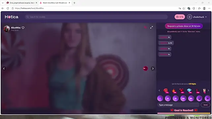Click the address bar URL
Image resolution: width=212 pixels, height=119 pixels.
tap(29, 8)
